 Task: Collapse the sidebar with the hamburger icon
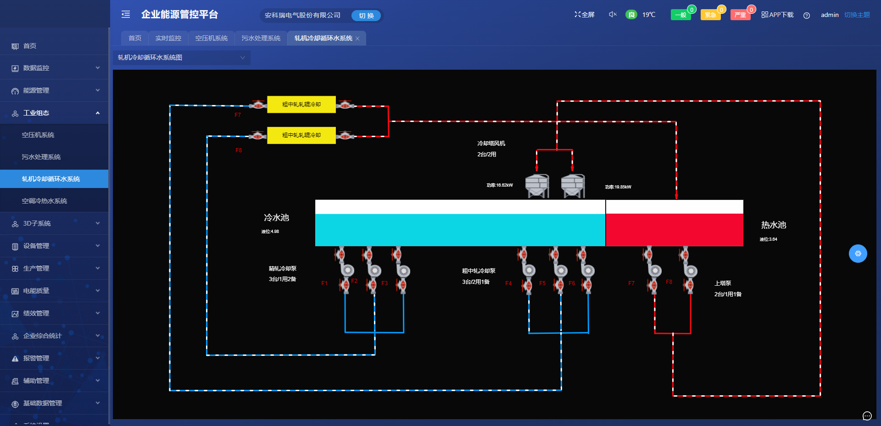(126, 15)
